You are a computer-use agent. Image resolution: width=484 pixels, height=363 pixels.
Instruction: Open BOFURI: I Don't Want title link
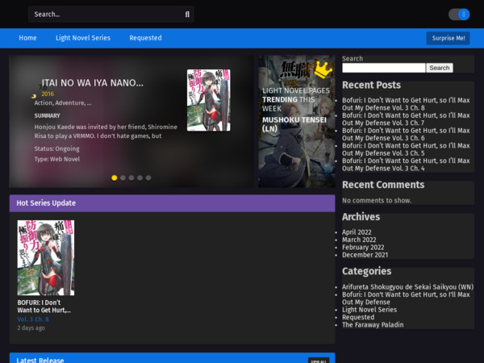(x=44, y=307)
